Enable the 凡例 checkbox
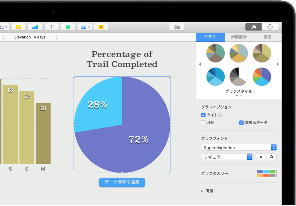This screenshot has height=206, width=296. (x=203, y=123)
